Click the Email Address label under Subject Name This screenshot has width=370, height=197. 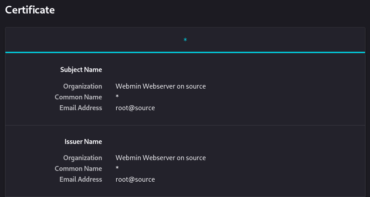tap(81, 108)
